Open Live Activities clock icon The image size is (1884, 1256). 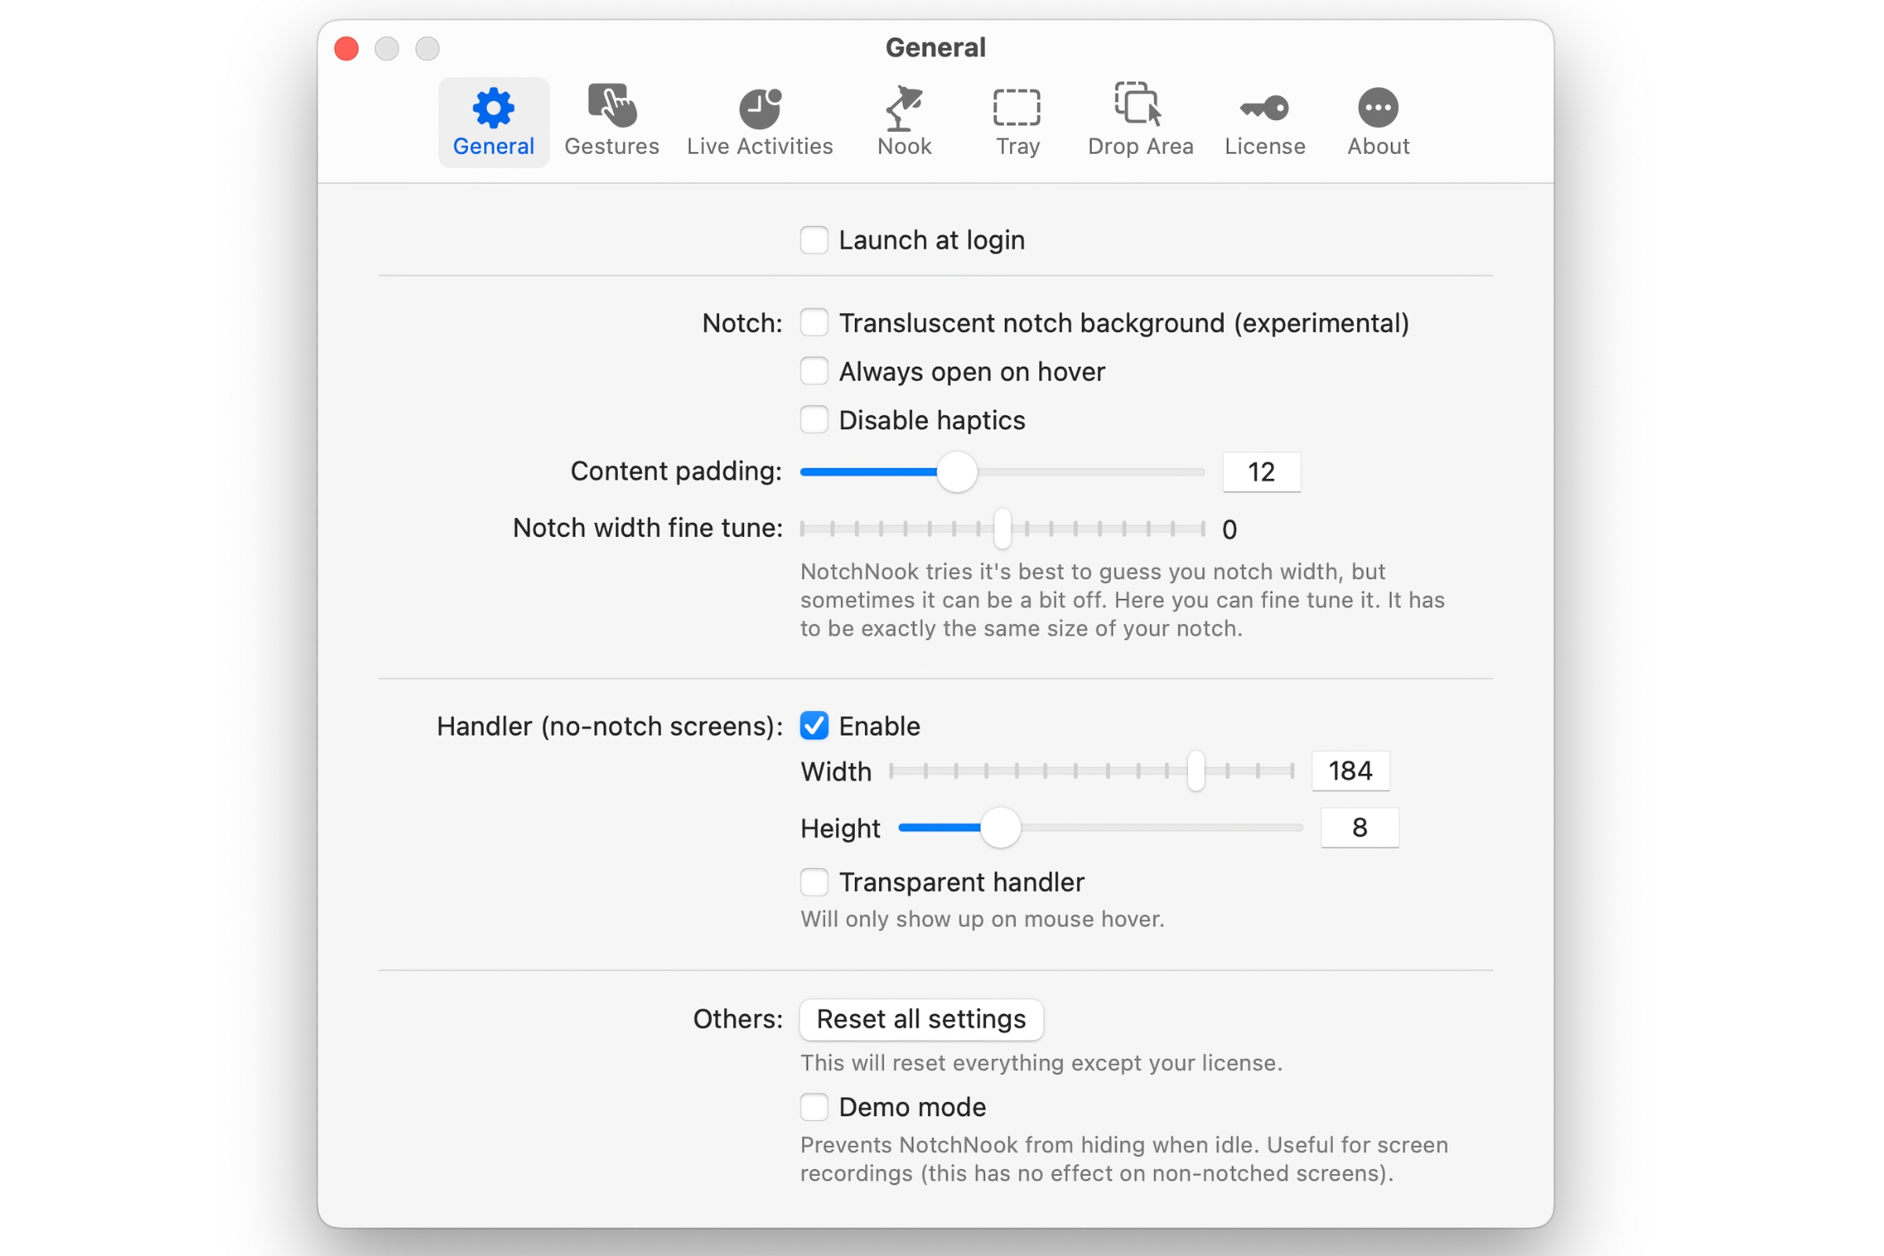coord(759,108)
